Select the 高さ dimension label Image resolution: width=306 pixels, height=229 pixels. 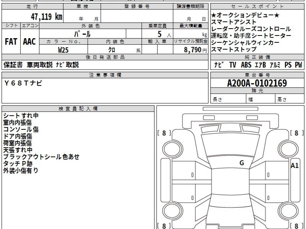pos(282,100)
